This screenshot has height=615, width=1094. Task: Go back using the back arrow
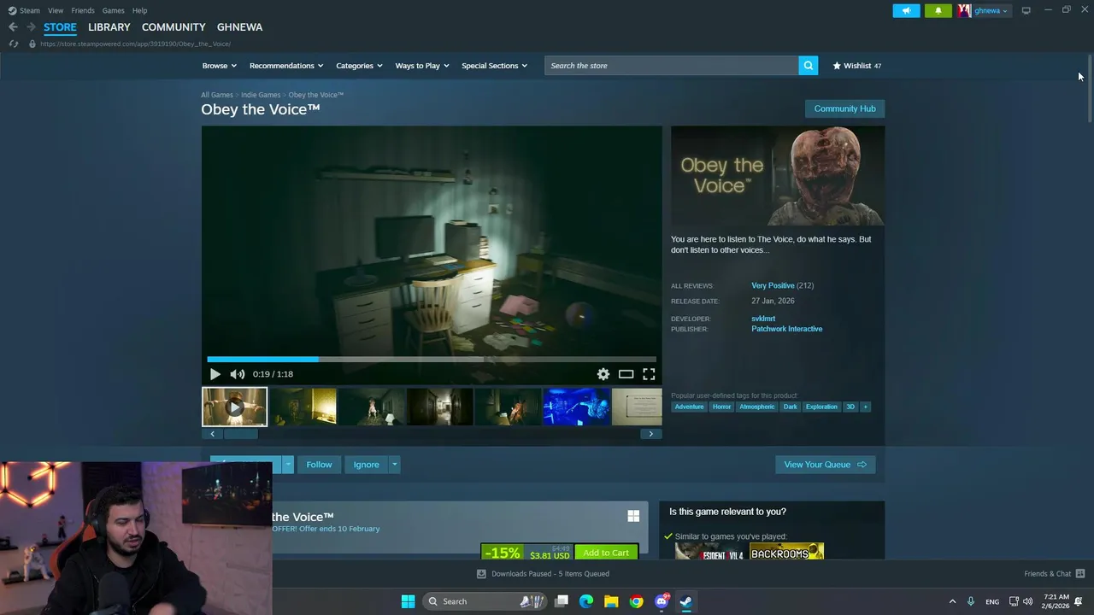13,27
